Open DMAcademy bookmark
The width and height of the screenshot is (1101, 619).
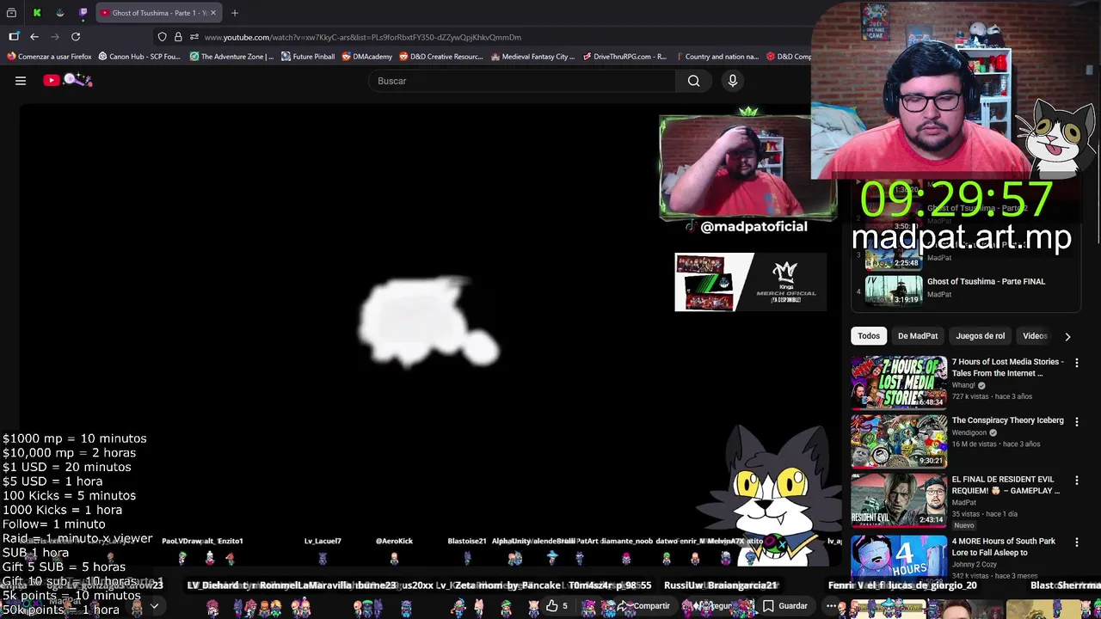pyautogui.click(x=367, y=57)
